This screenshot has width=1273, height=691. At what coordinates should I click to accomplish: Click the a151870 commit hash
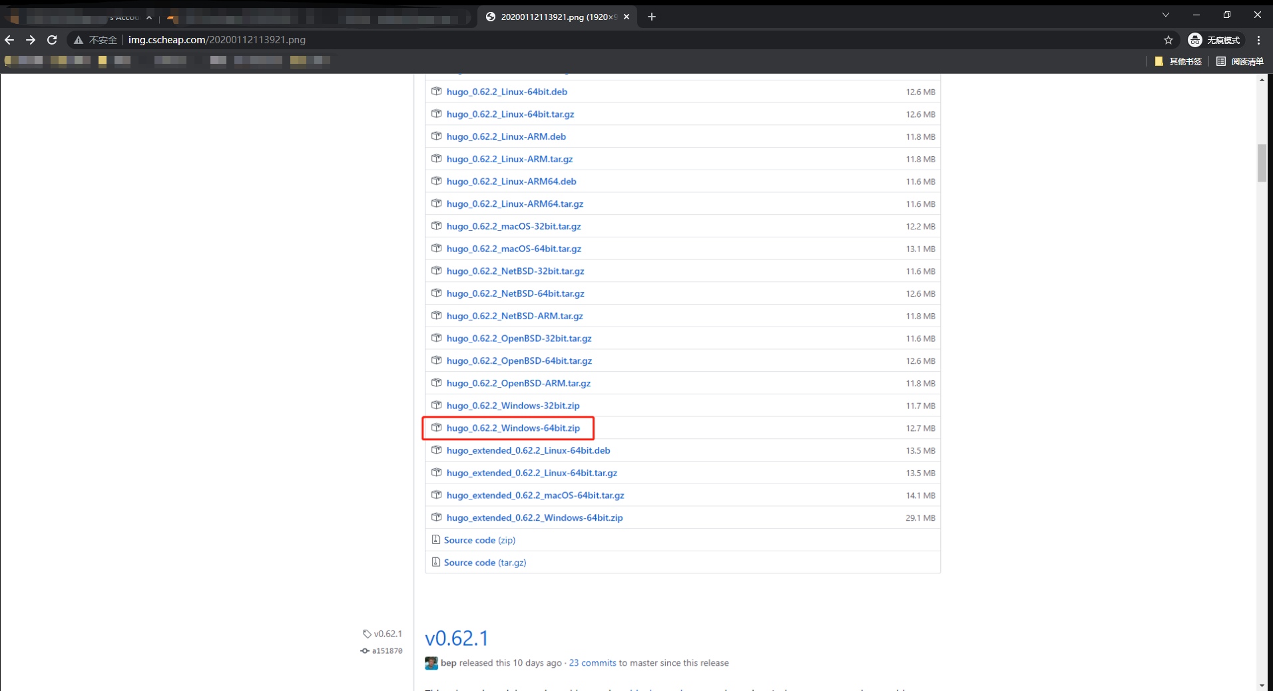click(387, 651)
